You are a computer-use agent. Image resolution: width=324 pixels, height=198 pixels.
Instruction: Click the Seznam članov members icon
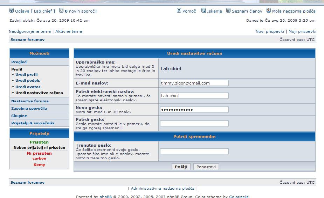pyautogui.click(x=228, y=11)
